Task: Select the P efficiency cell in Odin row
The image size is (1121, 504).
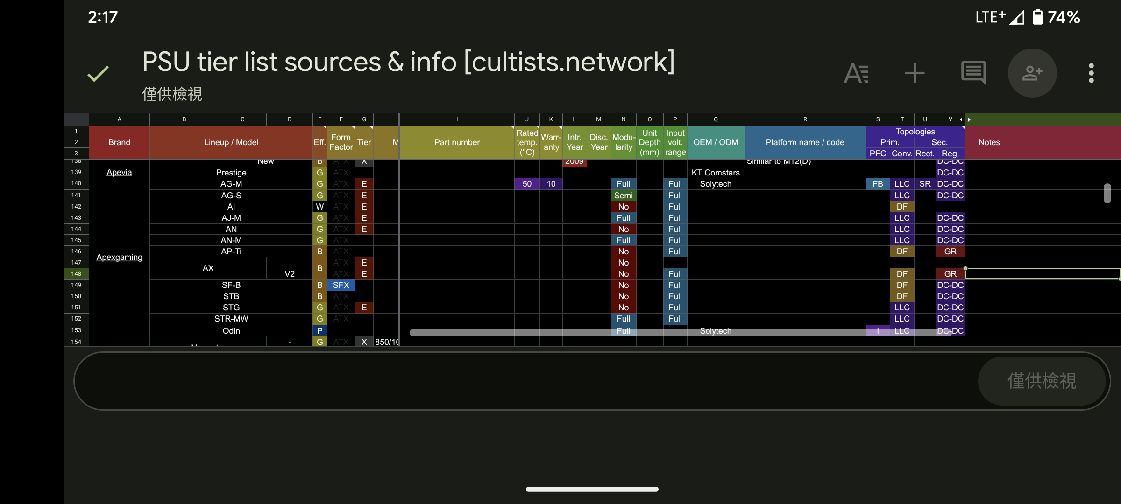Action: (x=319, y=330)
